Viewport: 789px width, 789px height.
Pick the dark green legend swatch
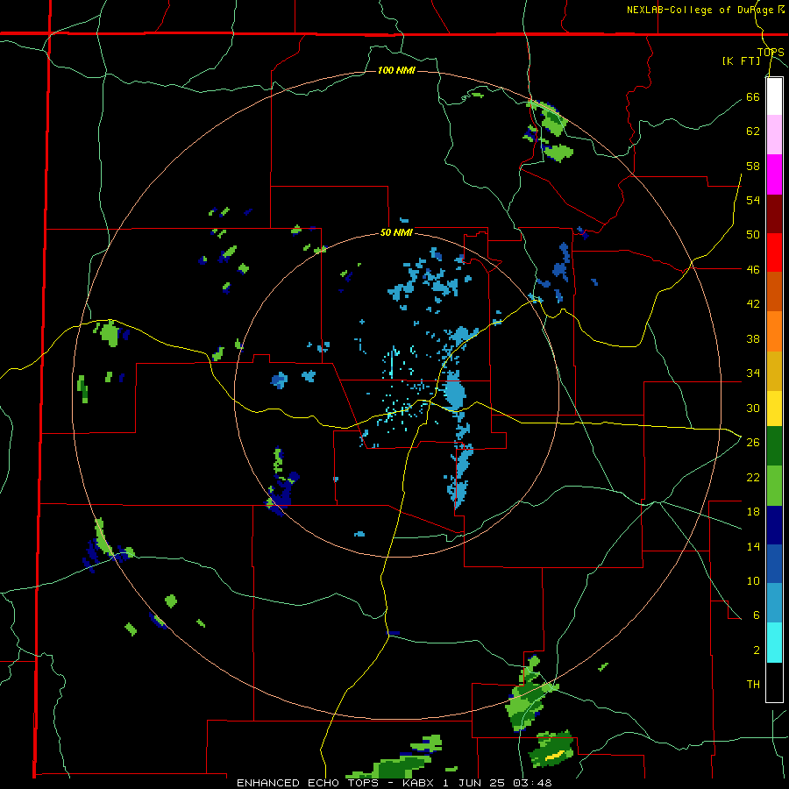[x=774, y=446]
